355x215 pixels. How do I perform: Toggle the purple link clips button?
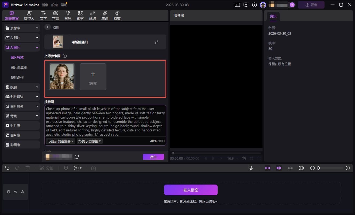click(x=268, y=168)
